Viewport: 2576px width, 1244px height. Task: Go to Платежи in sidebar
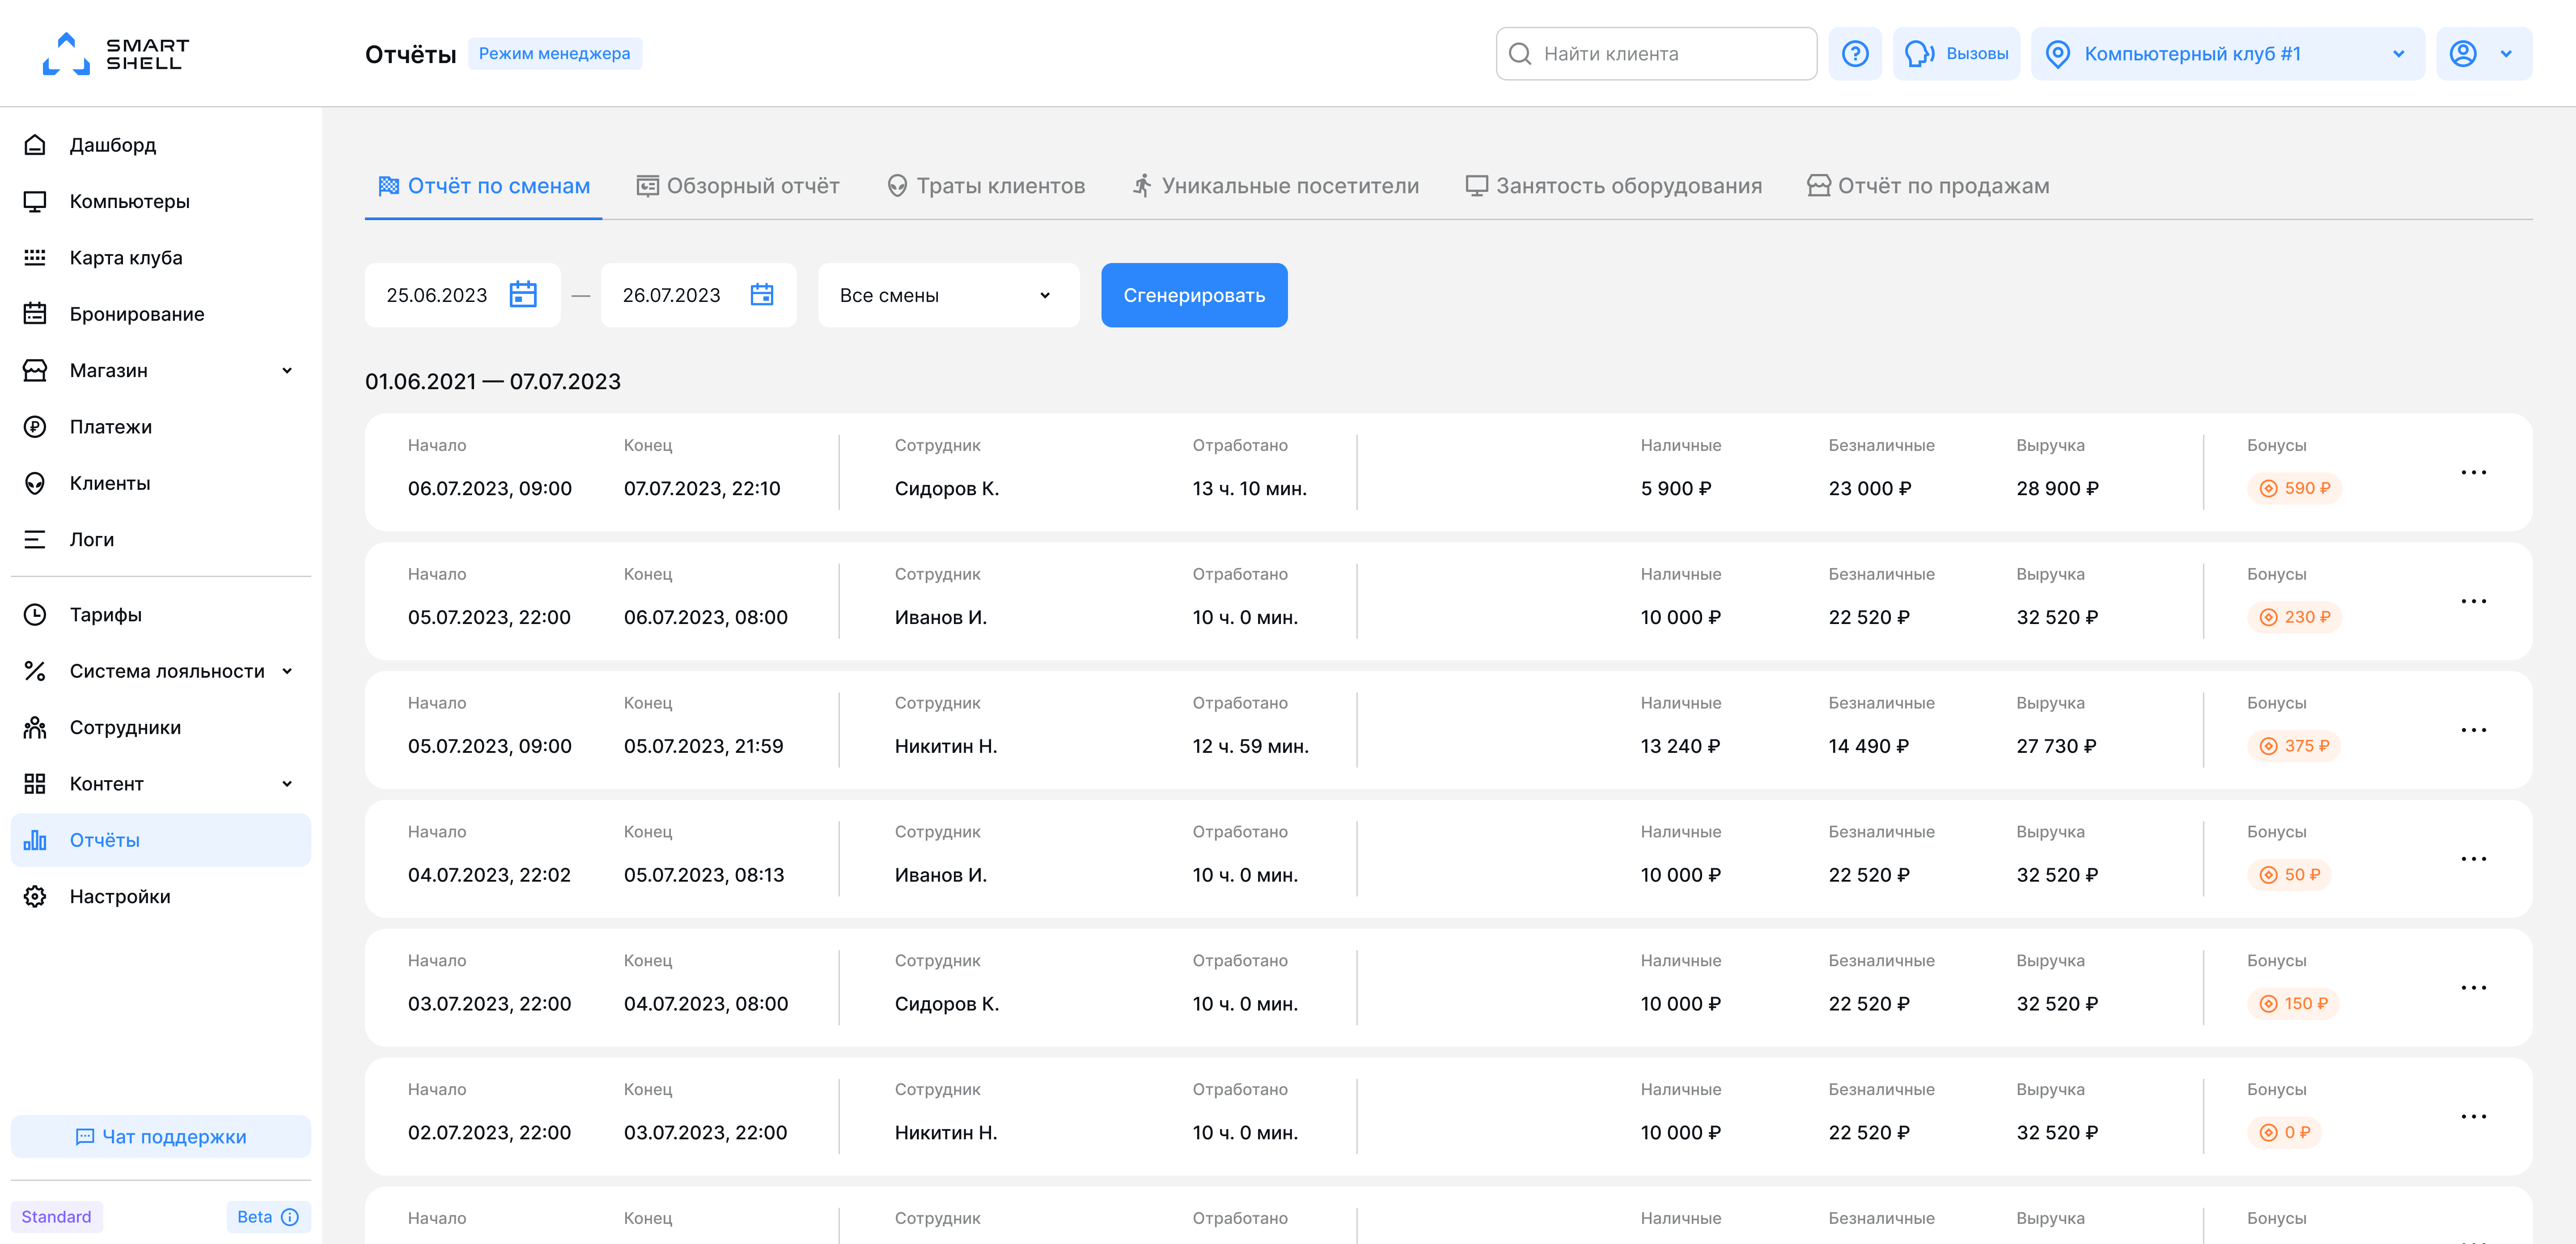[x=161, y=427]
